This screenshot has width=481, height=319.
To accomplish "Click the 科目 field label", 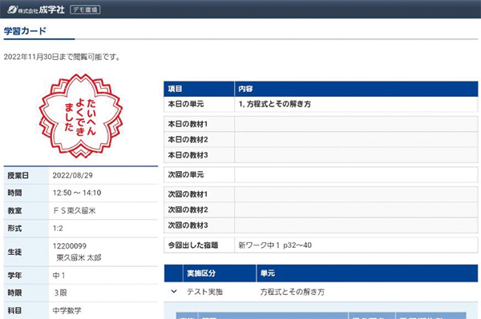I will click(x=14, y=310).
